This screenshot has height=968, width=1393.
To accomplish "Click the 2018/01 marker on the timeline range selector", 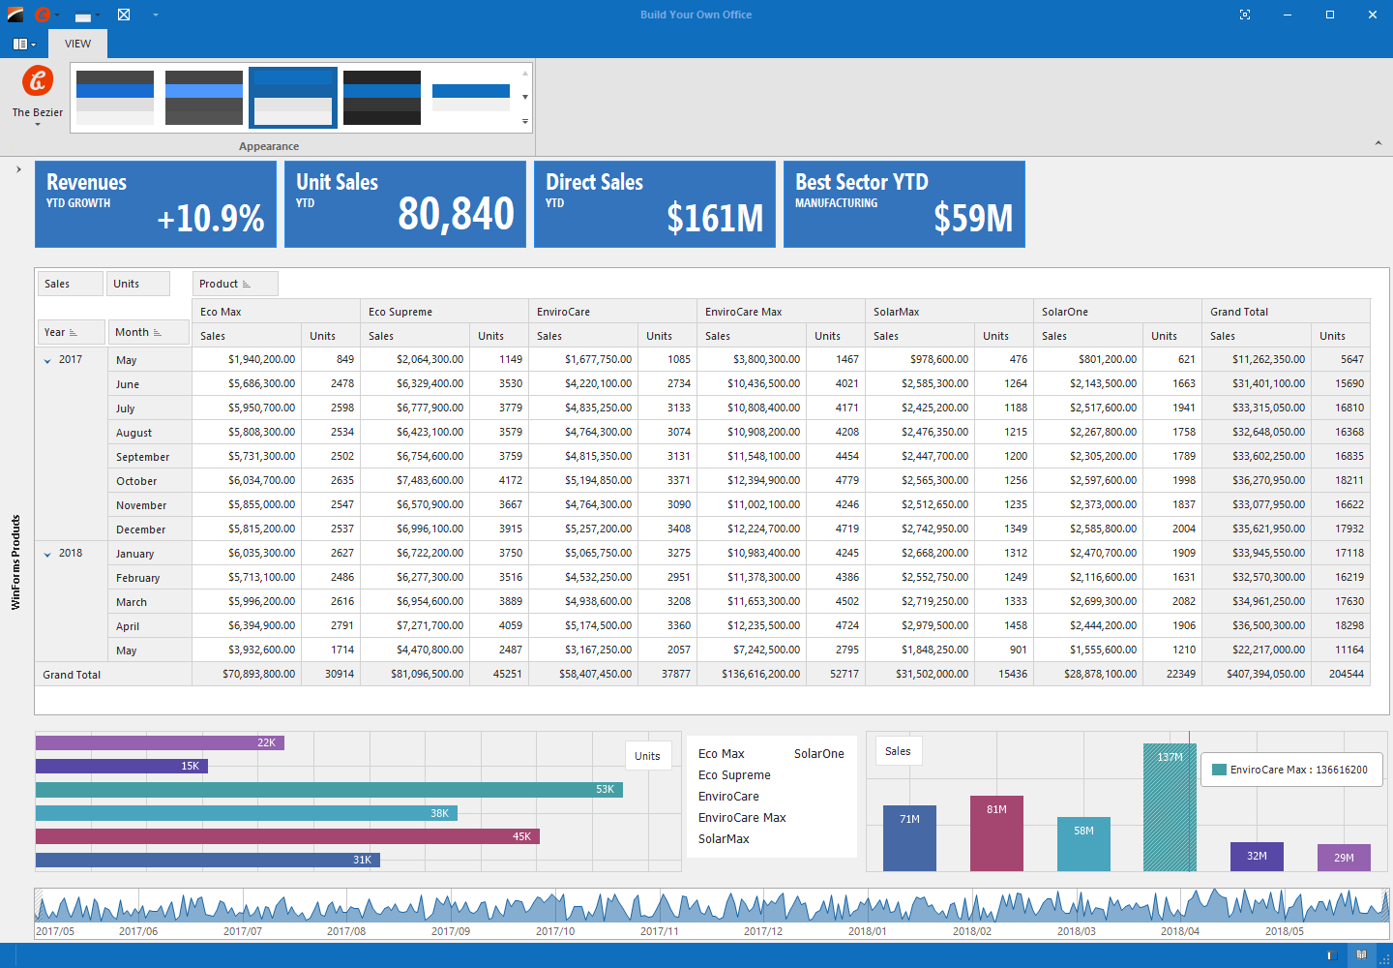I will point(867,931).
